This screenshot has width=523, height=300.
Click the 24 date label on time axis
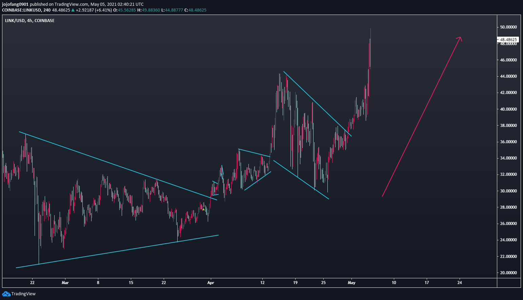click(x=460, y=282)
